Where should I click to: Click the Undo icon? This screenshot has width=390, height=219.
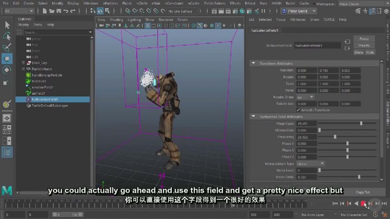tap(66, 11)
